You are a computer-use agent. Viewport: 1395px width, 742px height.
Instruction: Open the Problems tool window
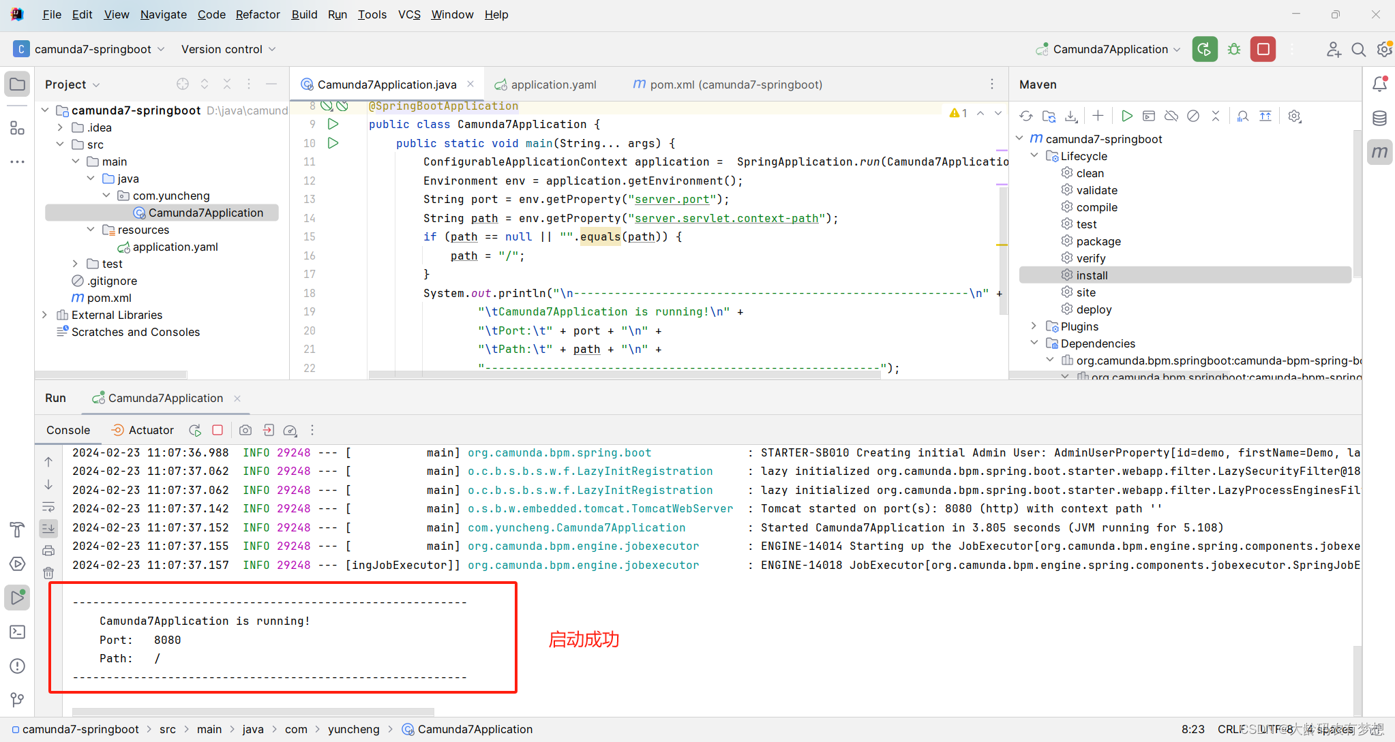pyautogui.click(x=18, y=666)
